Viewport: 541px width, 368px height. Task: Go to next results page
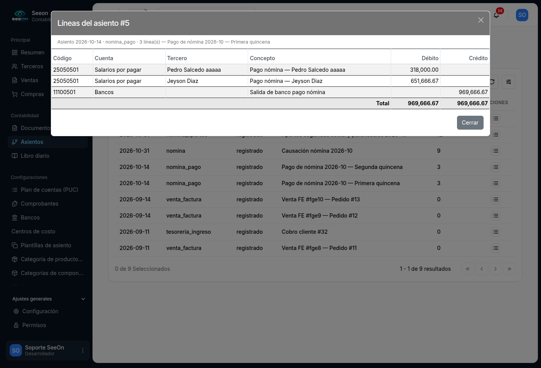(x=496, y=269)
